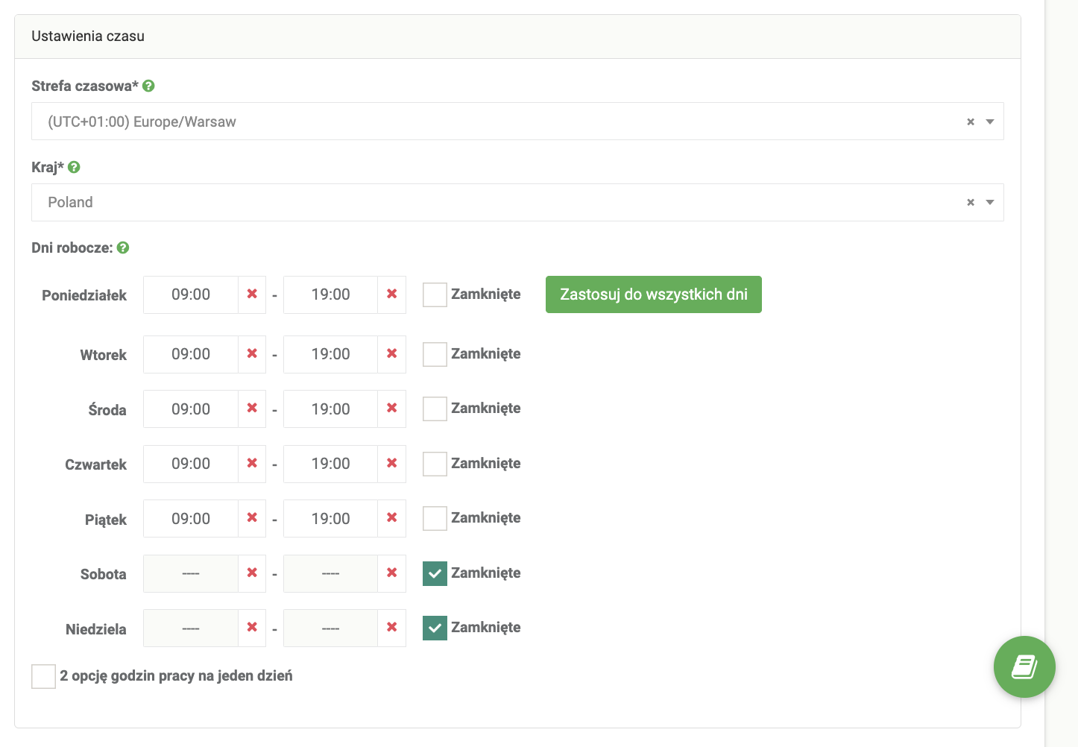Clear Piątek end time with red X
Viewport: 1078px width, 747px height.
[392, 518]
